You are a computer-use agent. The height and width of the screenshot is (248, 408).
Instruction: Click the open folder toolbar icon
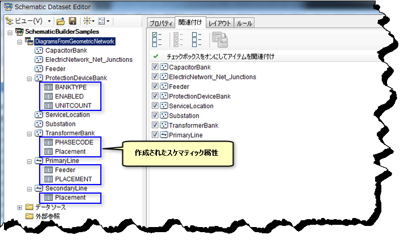tap(61, 21)
